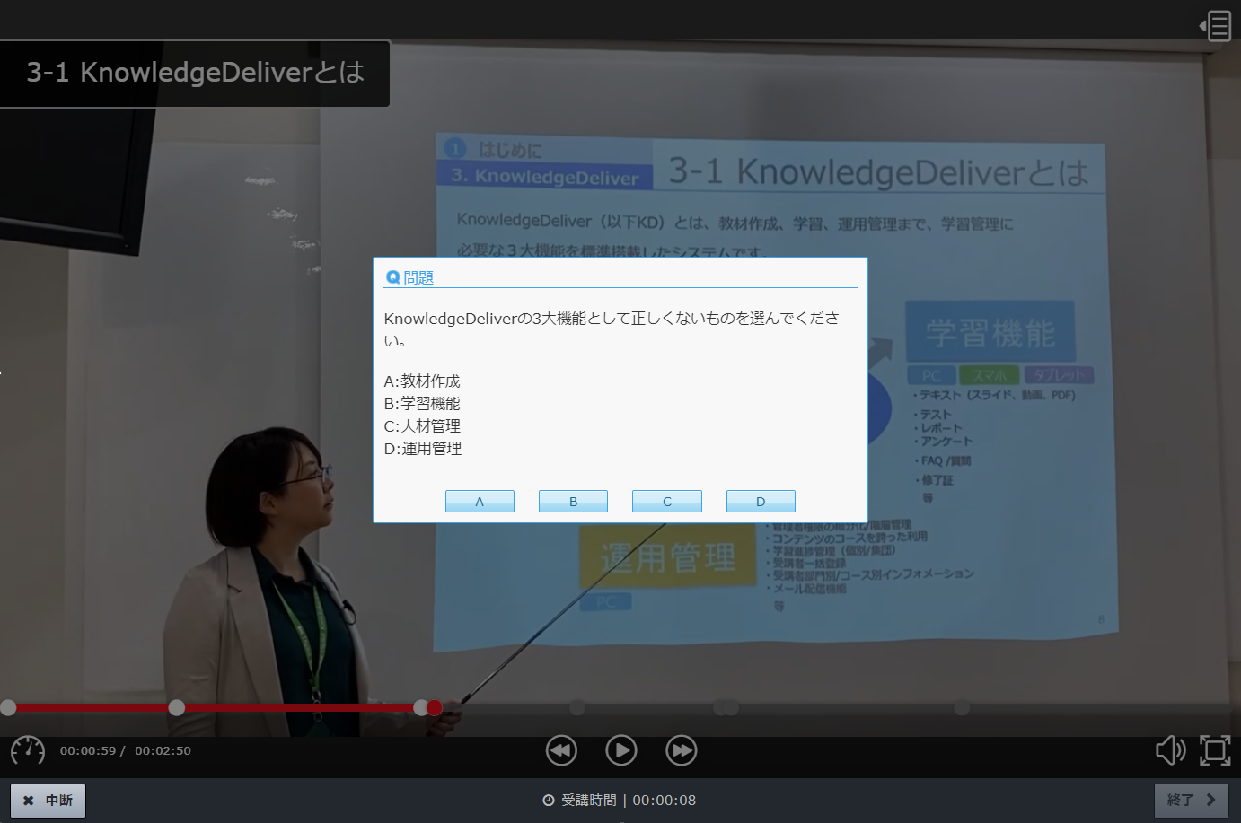Click the 00:00:59 elapsed time display

point(88,750)
